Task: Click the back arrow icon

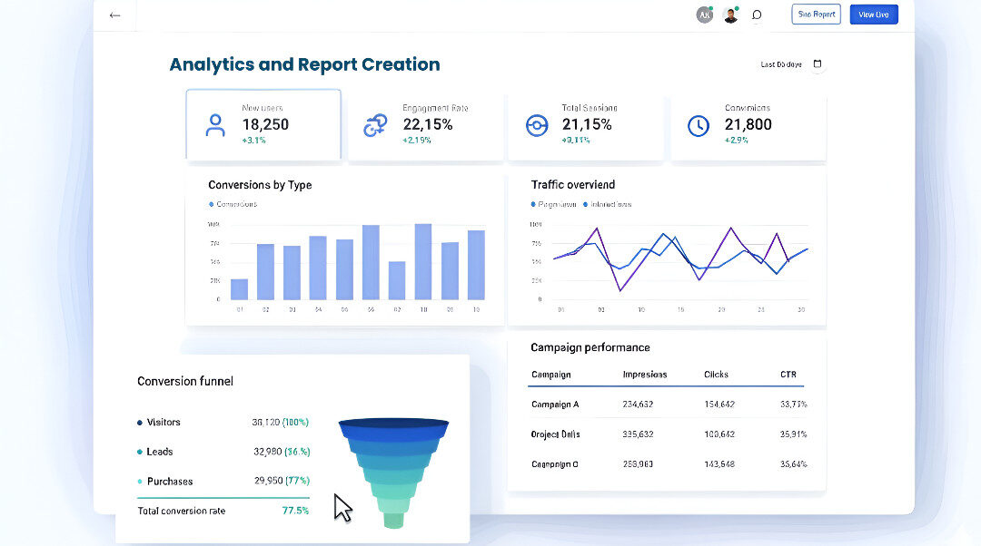Action: click(114, 15)
